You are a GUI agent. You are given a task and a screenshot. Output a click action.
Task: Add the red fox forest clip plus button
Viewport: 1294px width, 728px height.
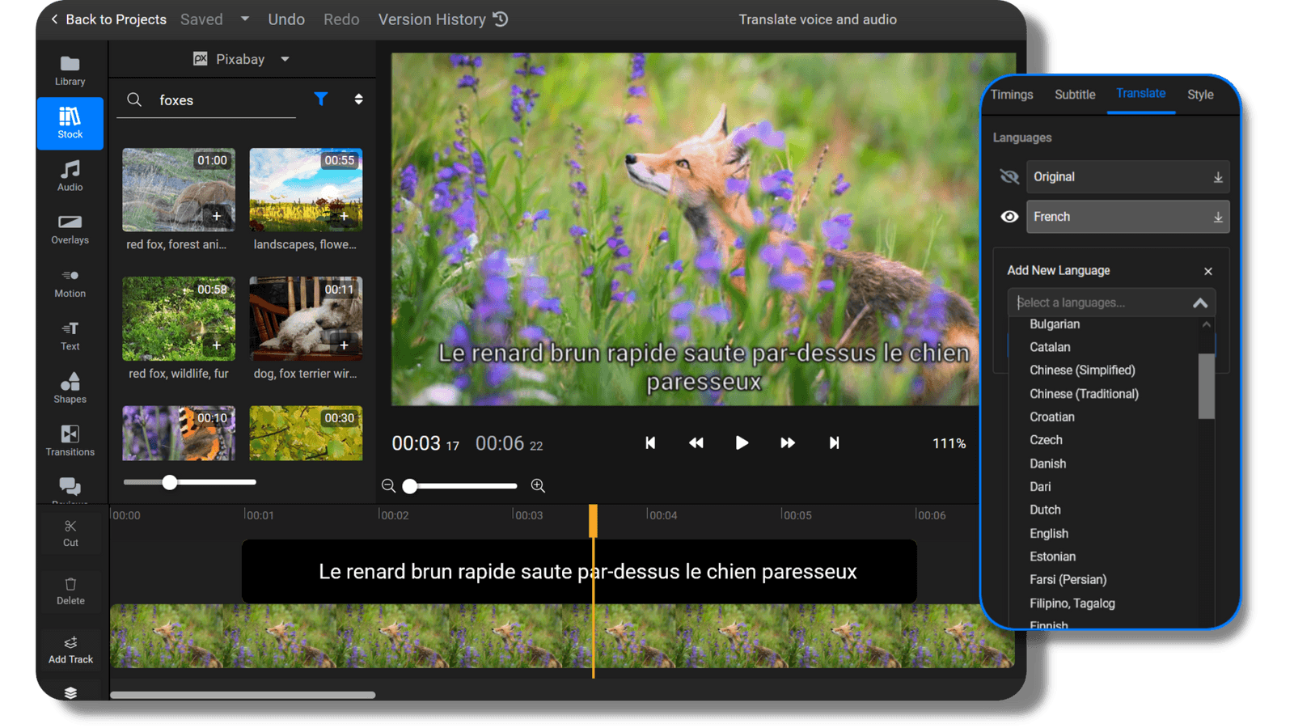coord(217,216)
